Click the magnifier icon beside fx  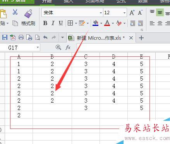coord(58,47)
